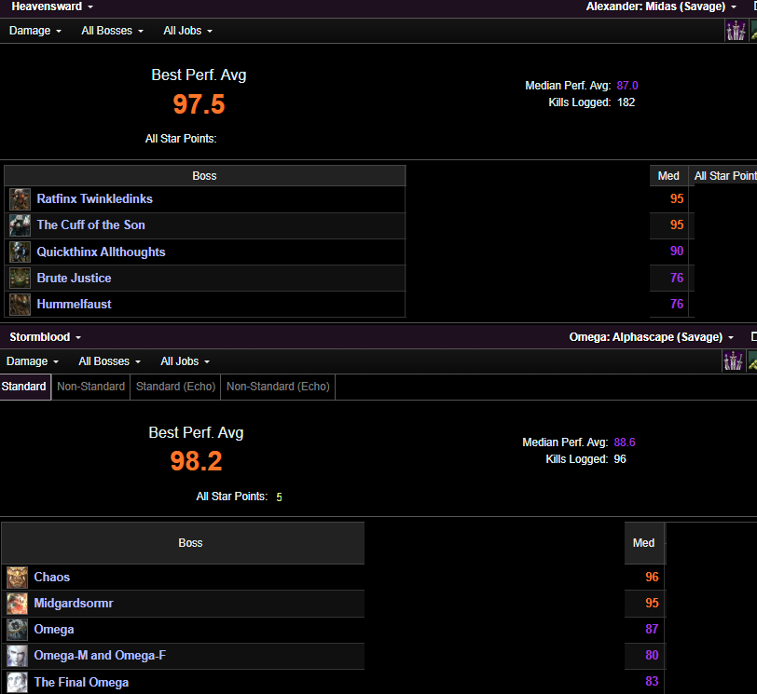Open the Omega: Alphascape (Savage) zone dropdown

pos(652,337)
